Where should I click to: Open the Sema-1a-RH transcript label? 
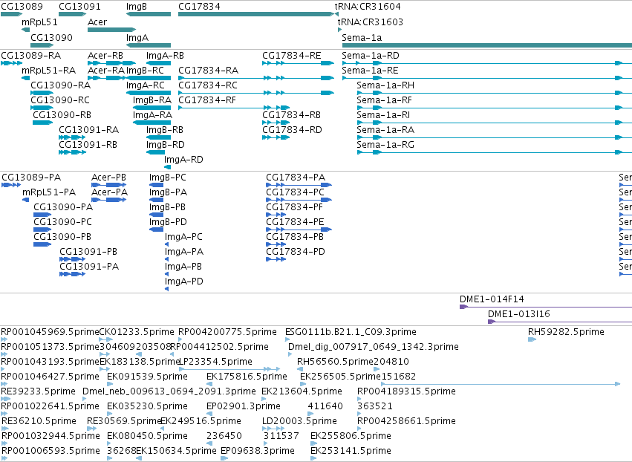385,85
